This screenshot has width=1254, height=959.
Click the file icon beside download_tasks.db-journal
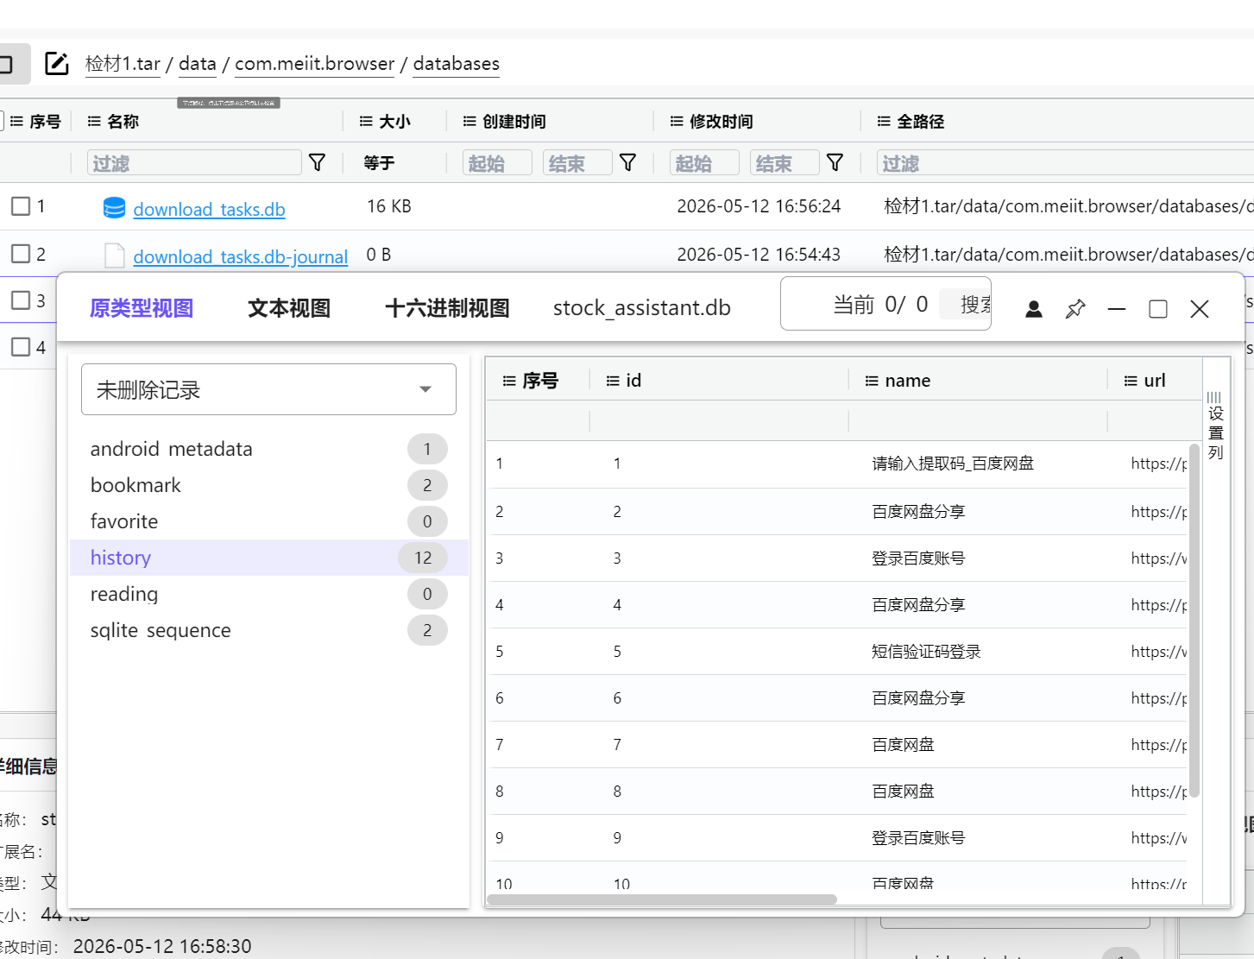(114, 256)
